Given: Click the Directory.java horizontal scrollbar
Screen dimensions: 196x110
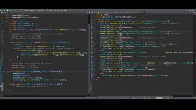Looking at the screenshot, I should coord(46,96).
